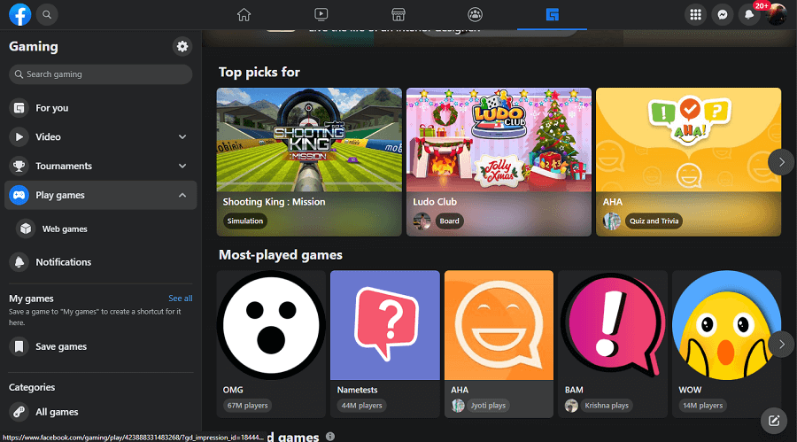
Task: Open Gaming settings gear
Action: [x=182, y=46]
